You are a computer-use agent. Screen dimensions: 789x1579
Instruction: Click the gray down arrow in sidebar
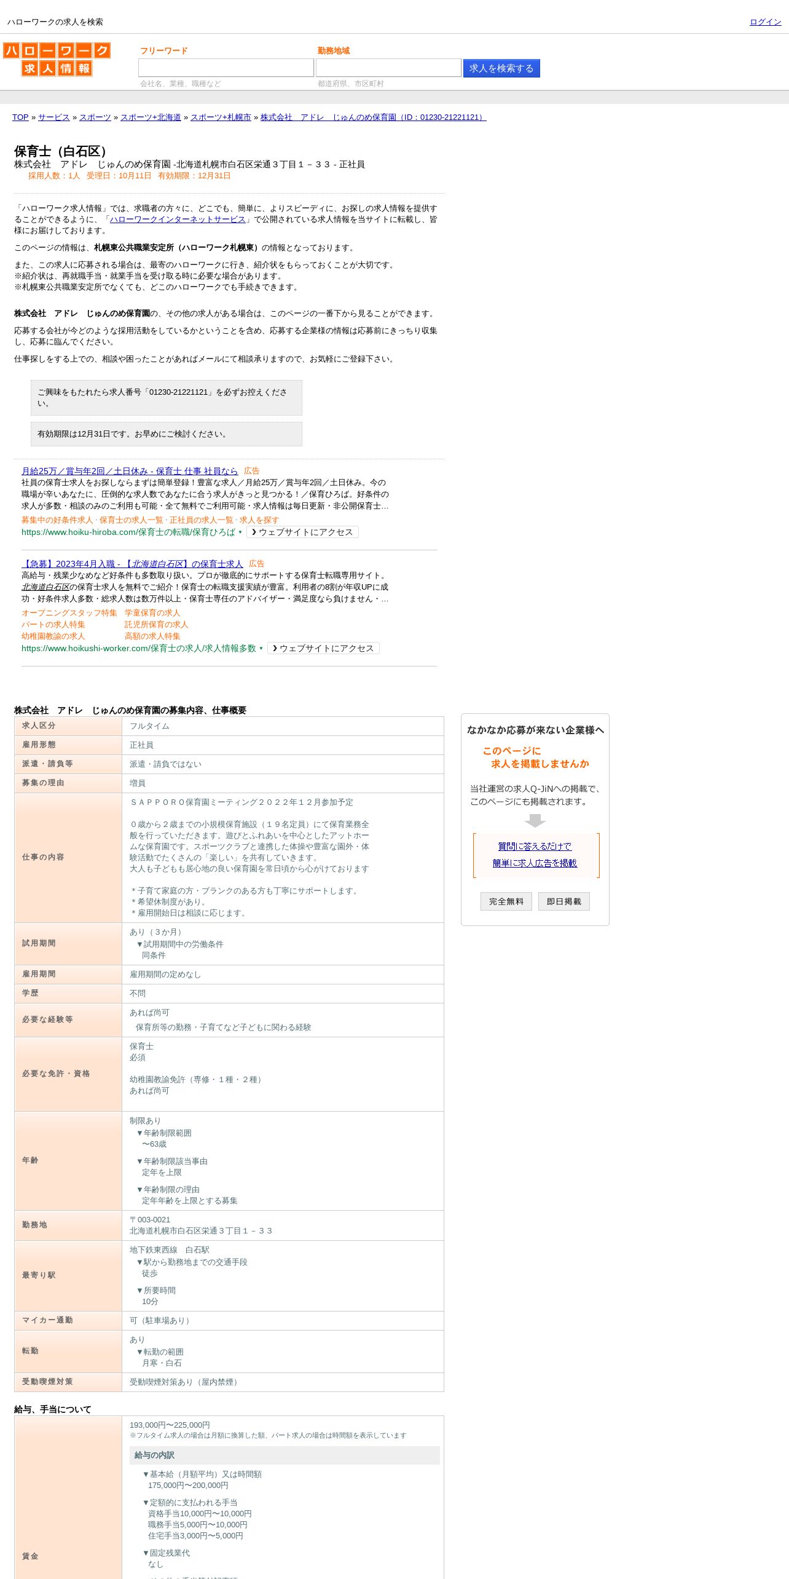535,821
